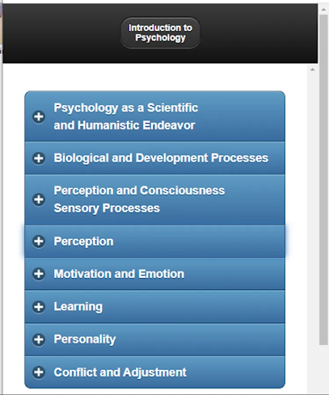Expand the Learning section
This screenshot has width=329, height=395.
[155, 307]
